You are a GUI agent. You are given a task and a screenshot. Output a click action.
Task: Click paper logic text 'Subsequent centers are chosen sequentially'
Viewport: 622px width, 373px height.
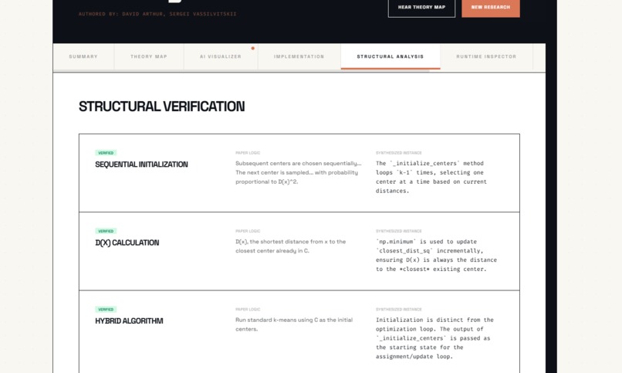(x=299, y=173)
